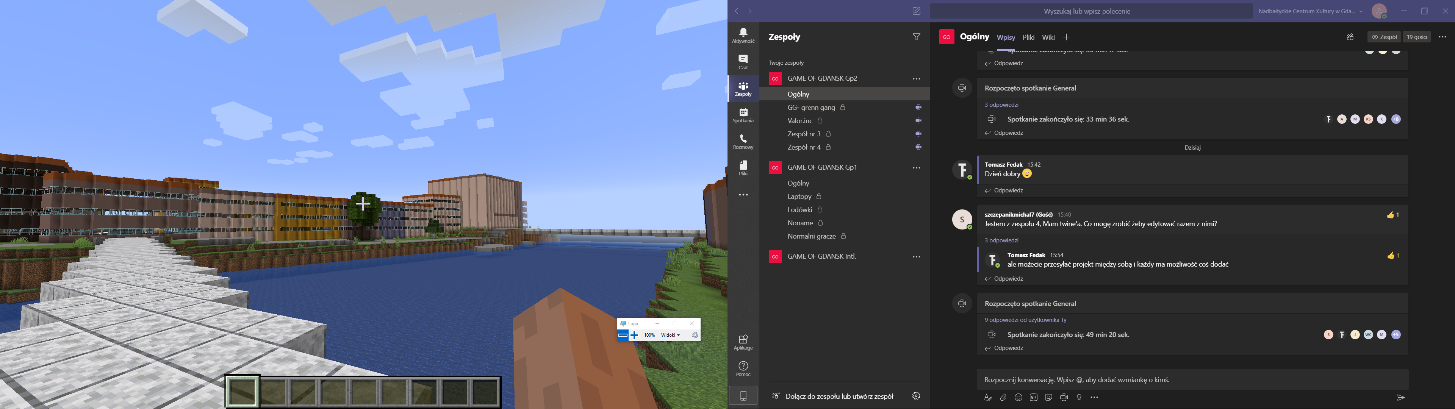Show more apps ellipsis in Teams sidebar
The width and height of the screenshot is (1455, 409).
point(743,195)
